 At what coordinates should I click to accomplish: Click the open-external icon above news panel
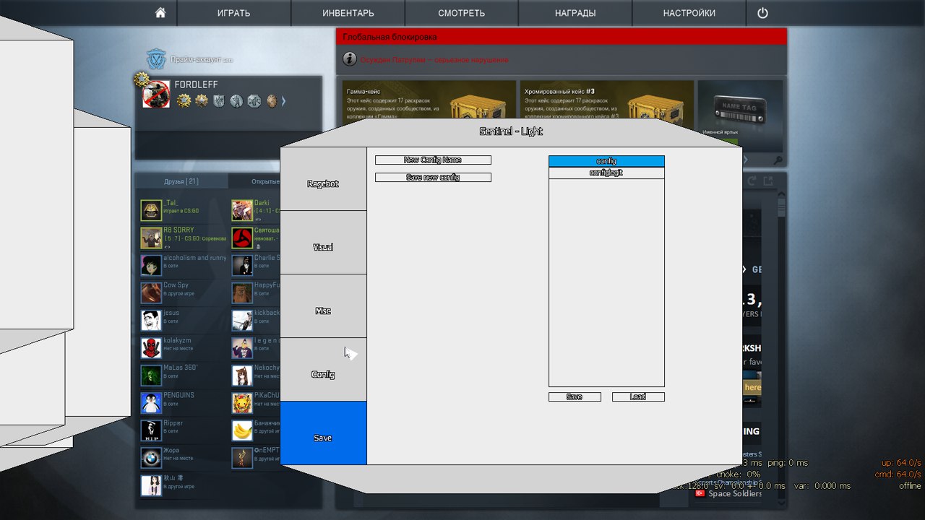[768, 181]
